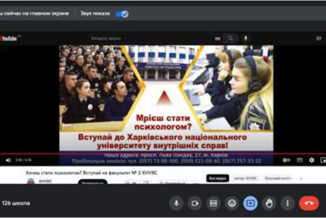This screenshot has width=326, height=218.
Task: Click the 126 школа meeting name
Action: point(16,203)
